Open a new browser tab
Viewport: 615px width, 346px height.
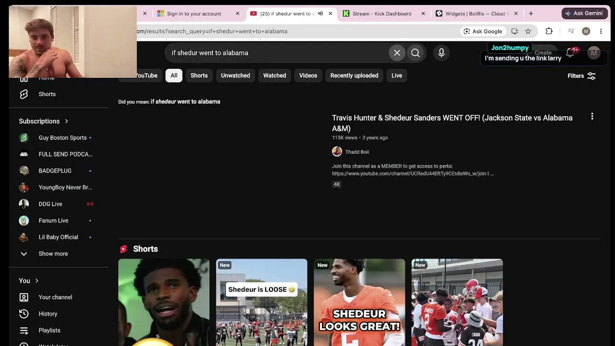(531, 13)
